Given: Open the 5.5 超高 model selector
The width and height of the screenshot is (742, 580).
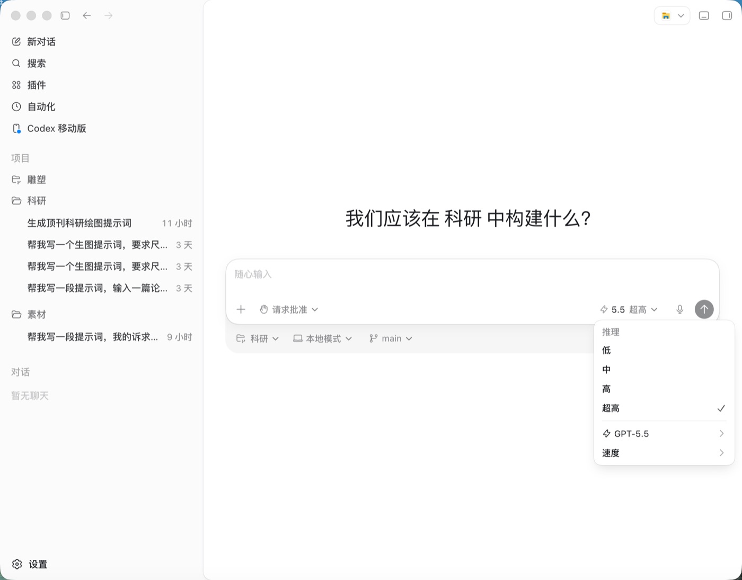Looking at the screenshot, I should (x=629, y=309).
